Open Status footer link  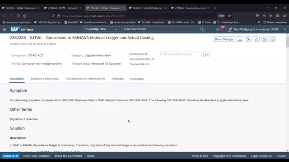(91, 156)
